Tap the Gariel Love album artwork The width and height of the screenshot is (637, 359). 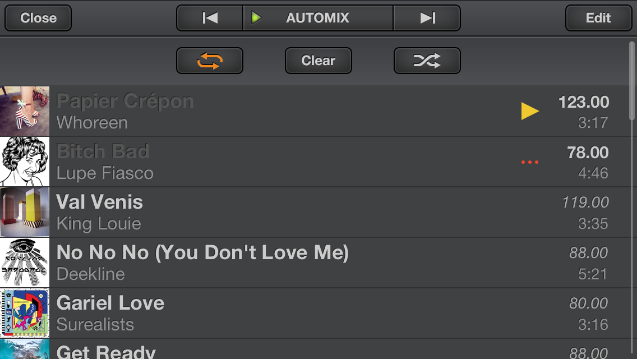(x=25, y=313)
